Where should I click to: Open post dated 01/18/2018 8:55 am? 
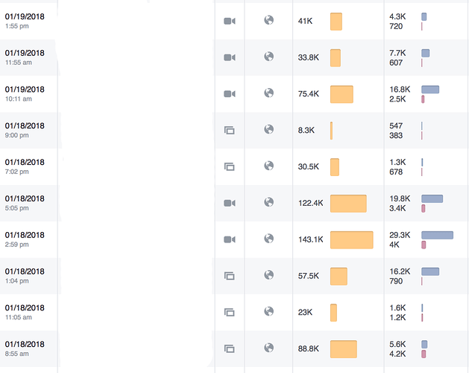tap(25, 348)
